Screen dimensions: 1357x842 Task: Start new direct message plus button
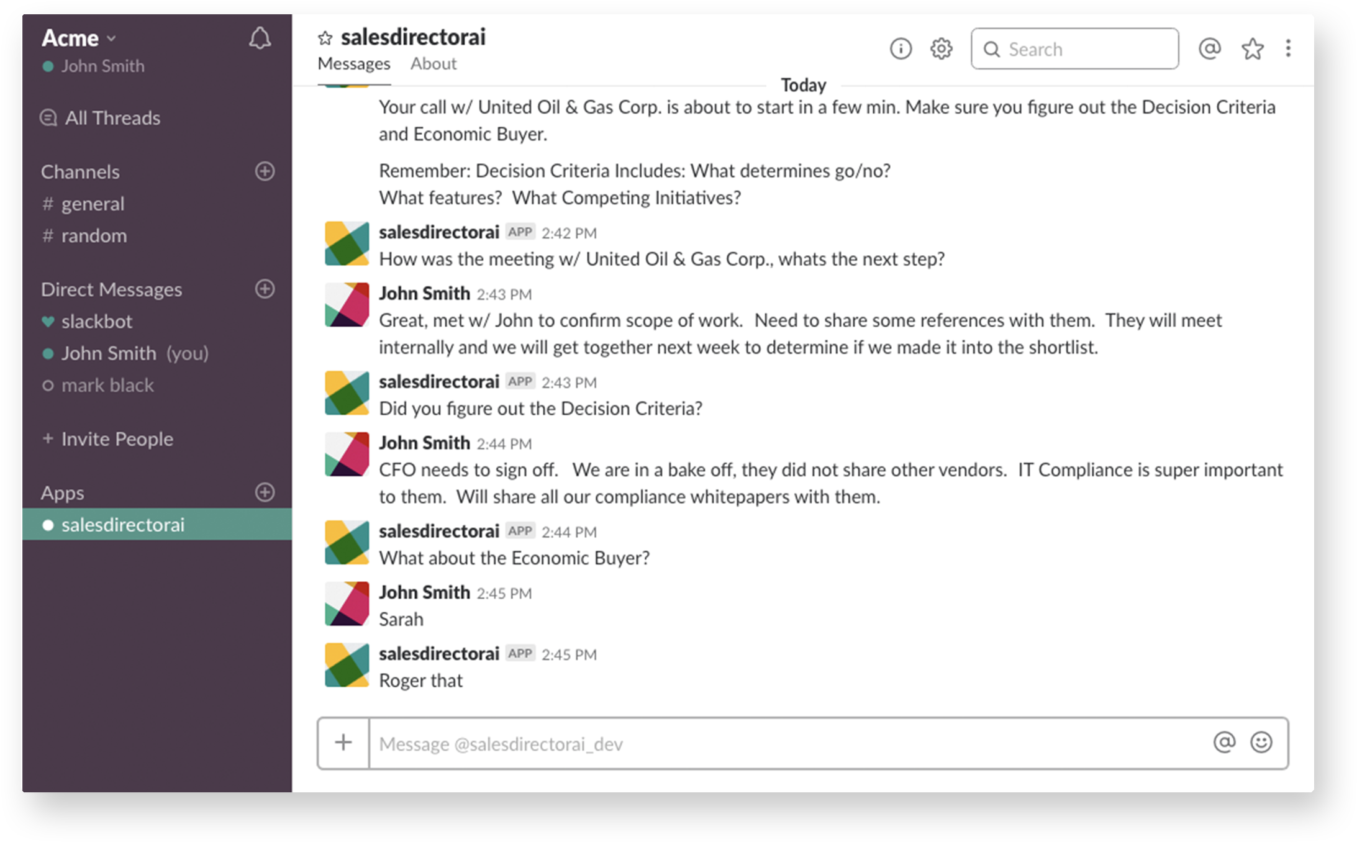click(265, 289)
